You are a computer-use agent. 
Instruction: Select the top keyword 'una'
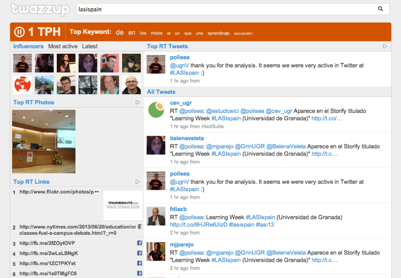[x=199, y=33]
